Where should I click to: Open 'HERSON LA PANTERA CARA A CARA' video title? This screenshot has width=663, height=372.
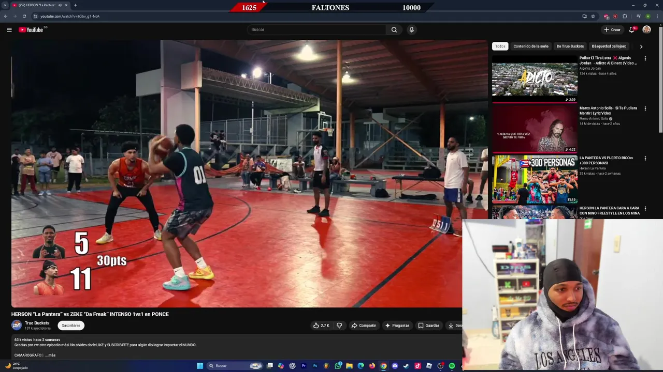coord(609,210)
